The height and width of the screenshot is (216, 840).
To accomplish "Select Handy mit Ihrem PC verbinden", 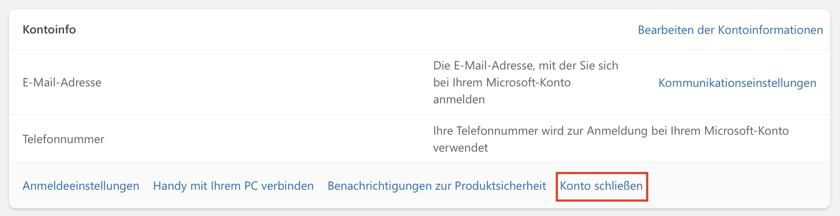I will point(233,186).
